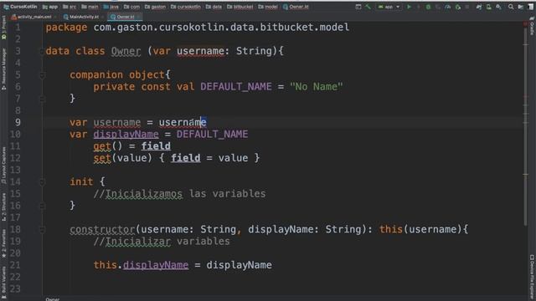Close the activity_main.xml tab
This screenshot has height=301, width=536.
click(x=56, y=17)
